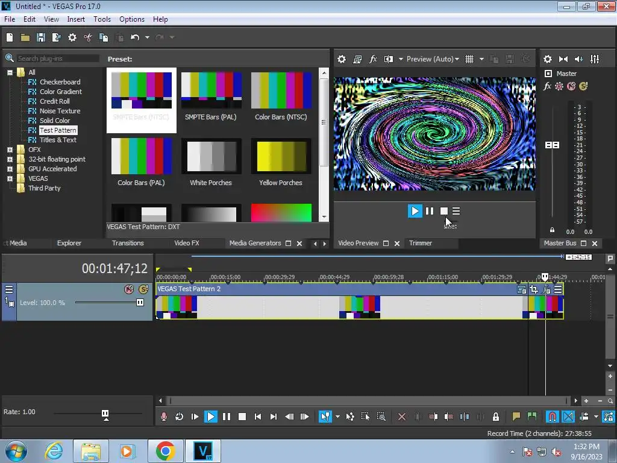The image size is (617, 463).
Task: Open Undo history dropdown arrow
Action: click(147, 37)
